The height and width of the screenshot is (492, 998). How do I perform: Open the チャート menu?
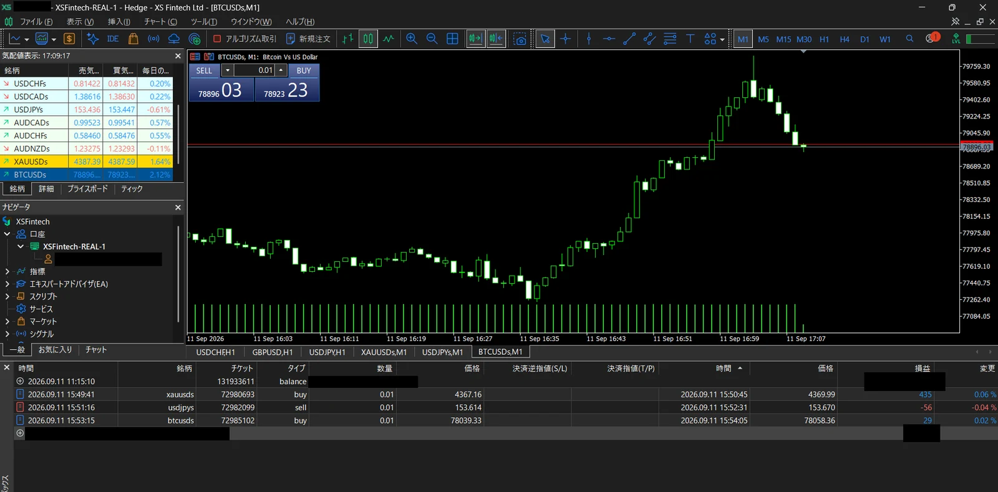tap(160, 21)
